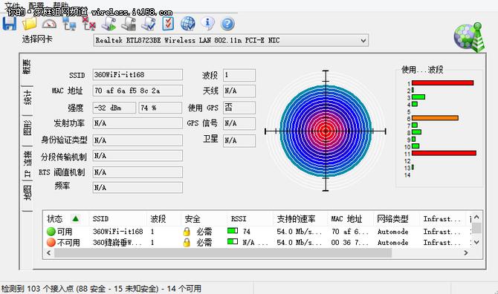Switch to the 图形 vertical tab
The height and width of the screenshot is (294, 498).
27,128
